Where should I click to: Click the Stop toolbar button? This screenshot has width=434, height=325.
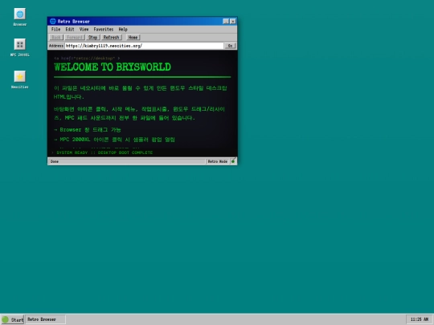click(x=92, y=37)
